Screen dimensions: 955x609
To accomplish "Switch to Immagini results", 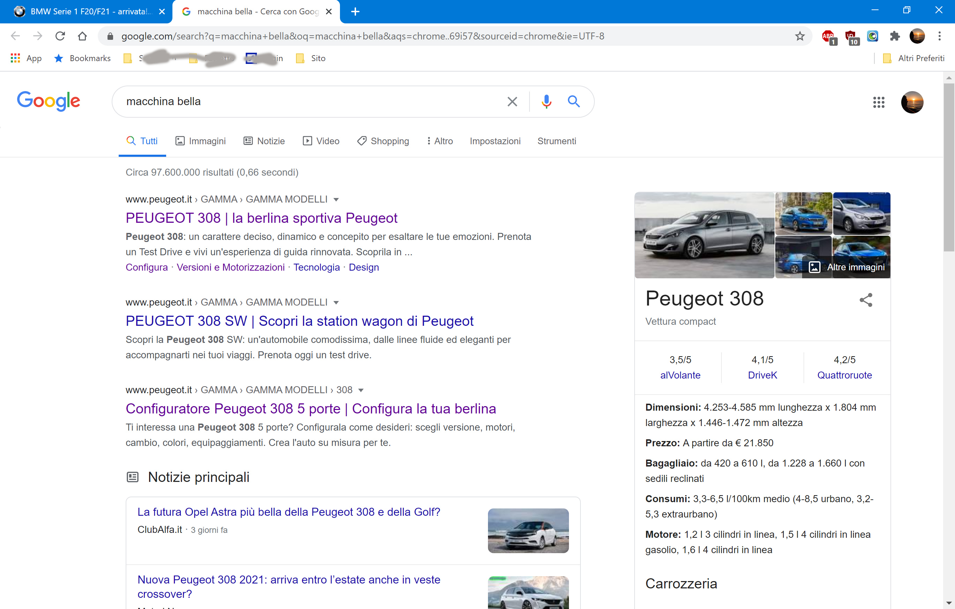I will point(200,141).
